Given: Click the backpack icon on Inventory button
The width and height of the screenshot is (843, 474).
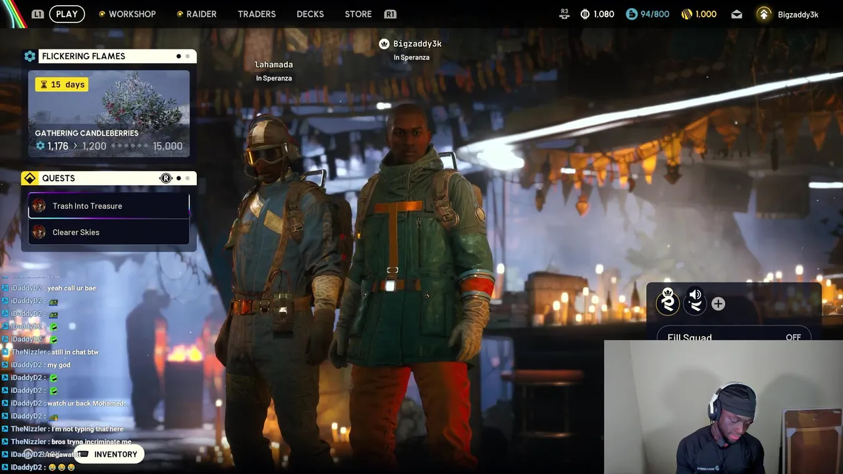Looking at the screenshot, I should (x=84, y=454).
